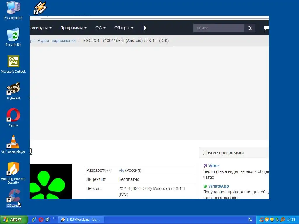Launch Opera from Quick Launch bar
This screenshot has width=299, height=224.
tap(41, 220)
